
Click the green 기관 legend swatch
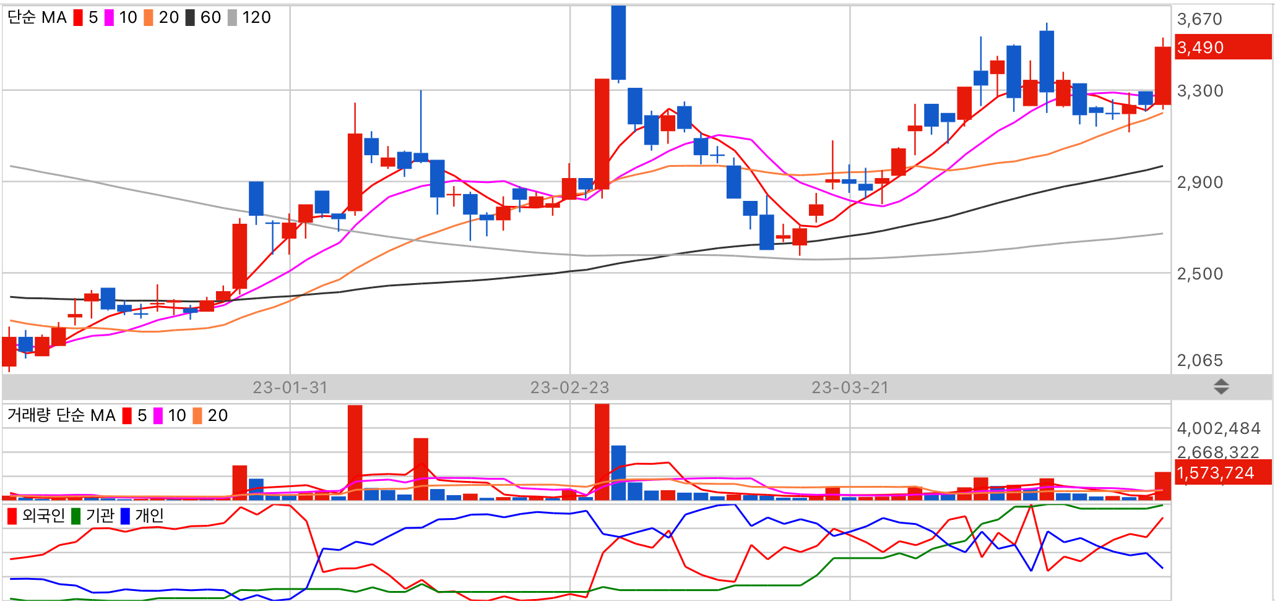coord(76,516)
